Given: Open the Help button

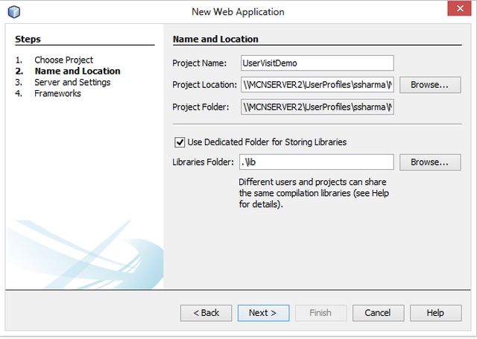Looking at the screenshot, I should [x=435, y=313].
